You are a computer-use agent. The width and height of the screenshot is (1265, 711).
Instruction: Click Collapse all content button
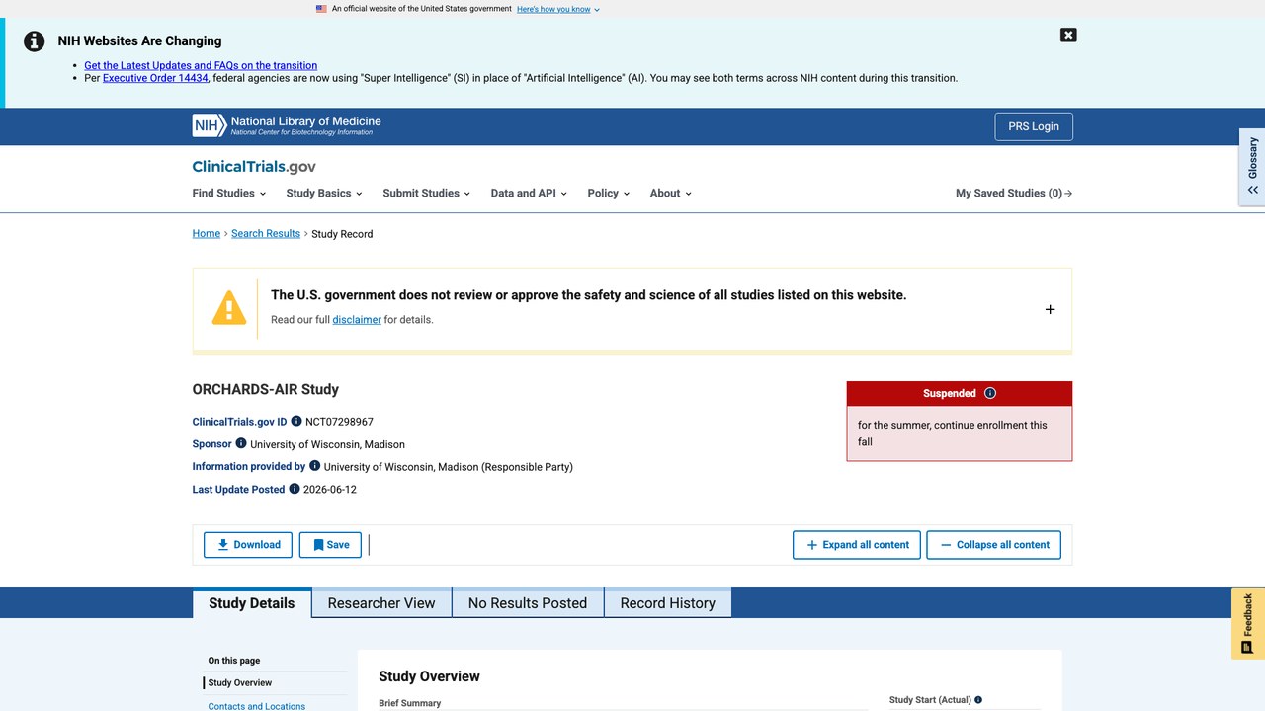pos(993,545)
